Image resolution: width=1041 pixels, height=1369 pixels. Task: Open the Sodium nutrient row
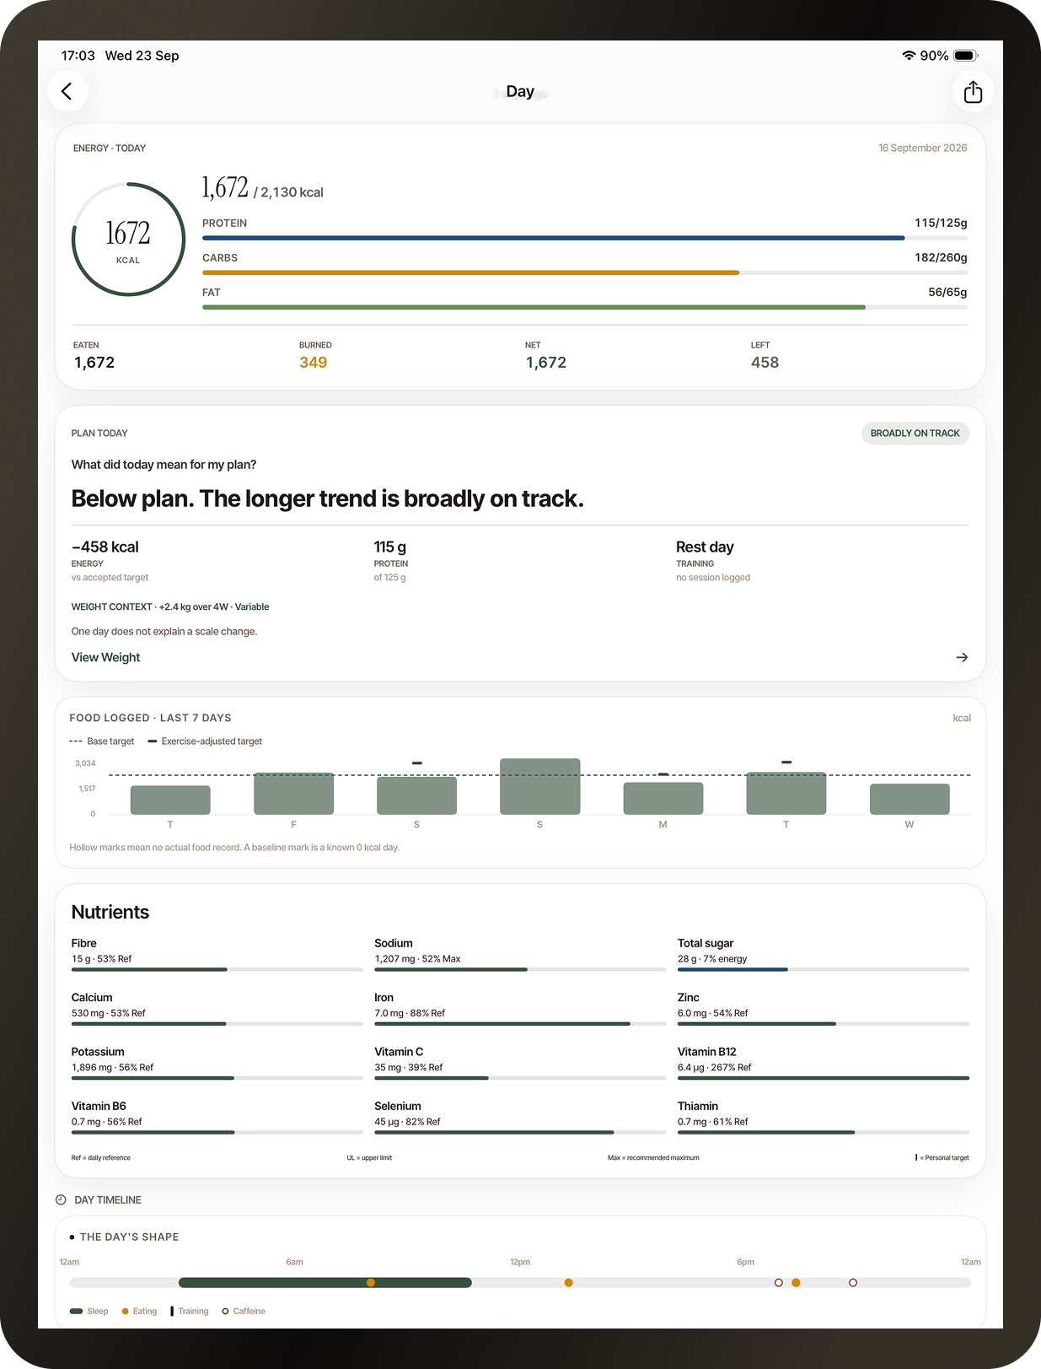[x=520, y=955]
